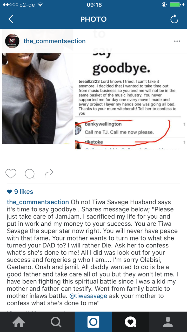Open the_commentsection username in post header
The height and width of the screenshot is (332, 187).
click(x=55, y=41)
